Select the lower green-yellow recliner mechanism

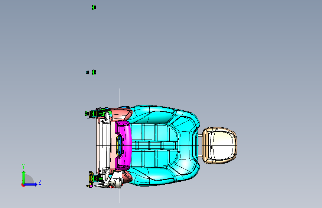tap(95, 178)
